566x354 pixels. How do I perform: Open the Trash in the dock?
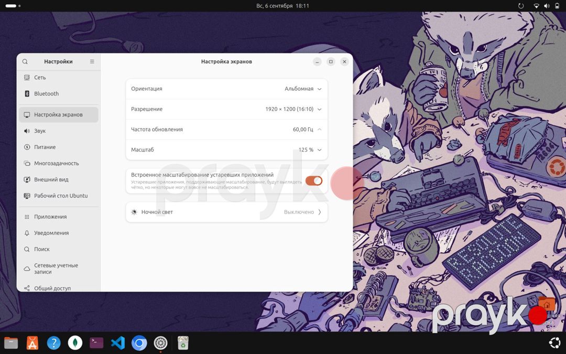coord(183,343)
